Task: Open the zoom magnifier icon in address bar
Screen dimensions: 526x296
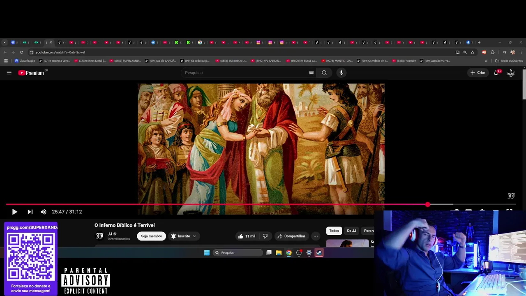Action: point(465,52)
